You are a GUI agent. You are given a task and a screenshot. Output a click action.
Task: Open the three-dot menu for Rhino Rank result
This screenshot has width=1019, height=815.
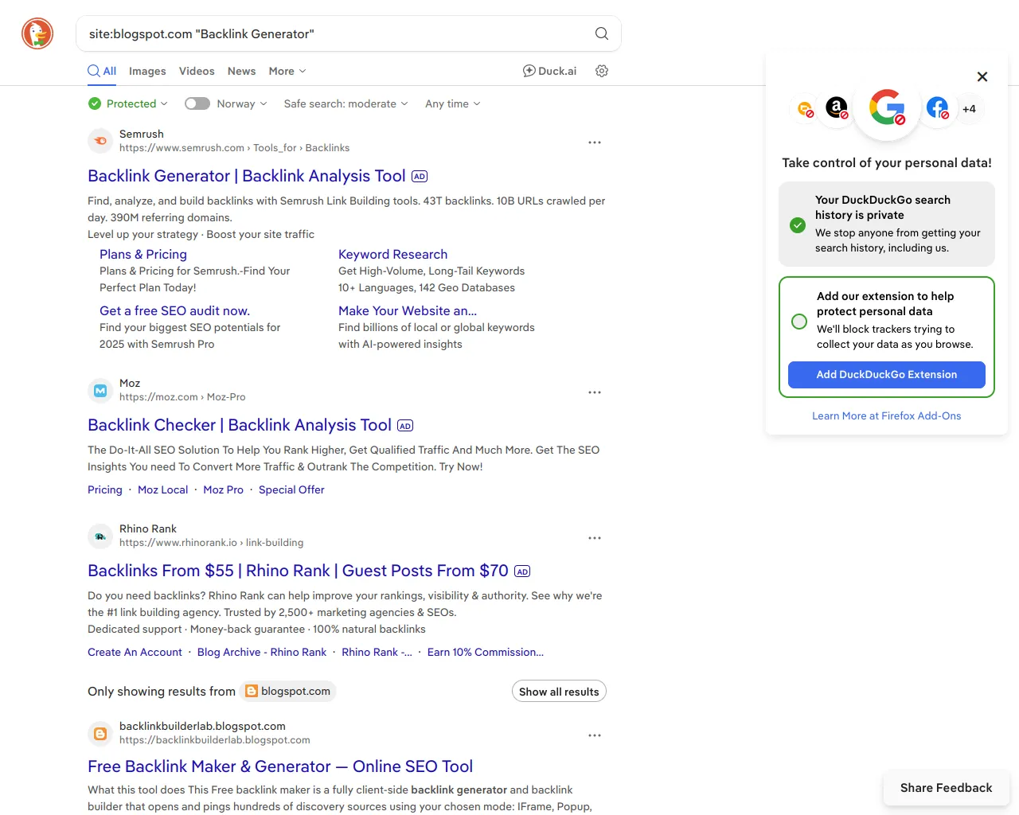tap(595, 538)
